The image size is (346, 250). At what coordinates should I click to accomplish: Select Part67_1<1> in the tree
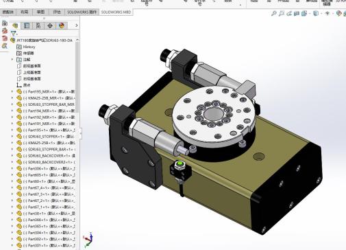click(49, 207)
